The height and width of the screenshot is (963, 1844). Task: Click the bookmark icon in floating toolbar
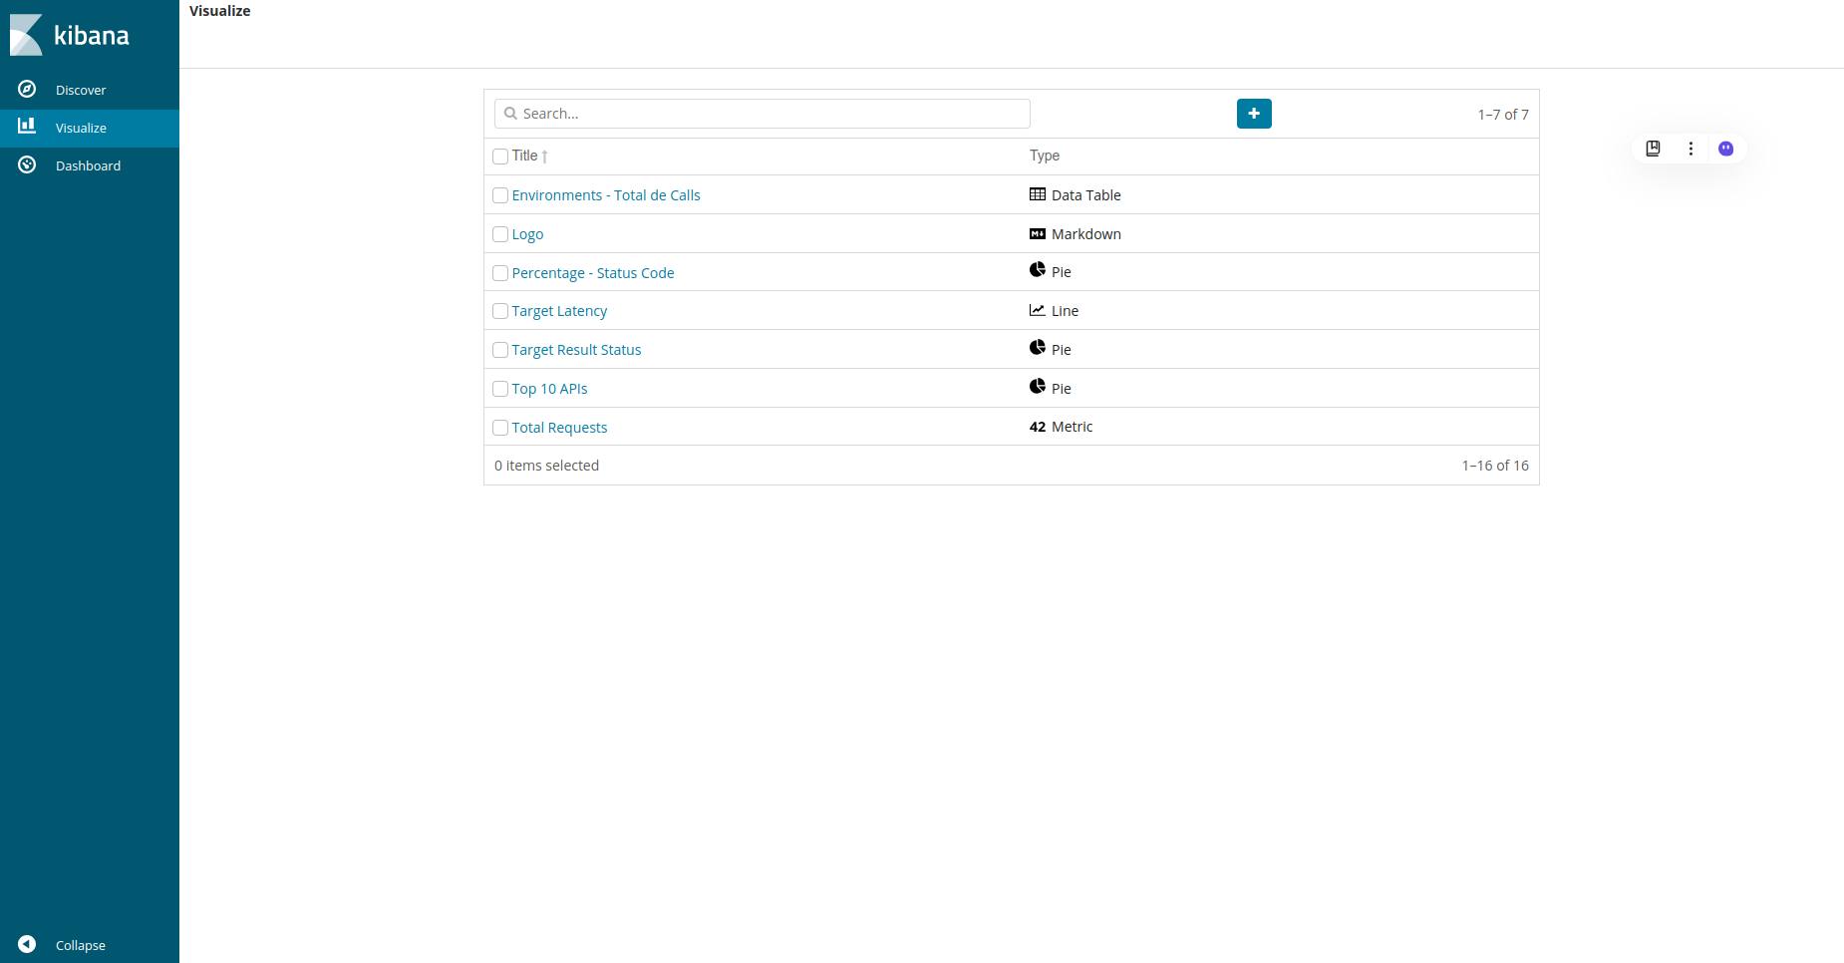(1653, 149)
